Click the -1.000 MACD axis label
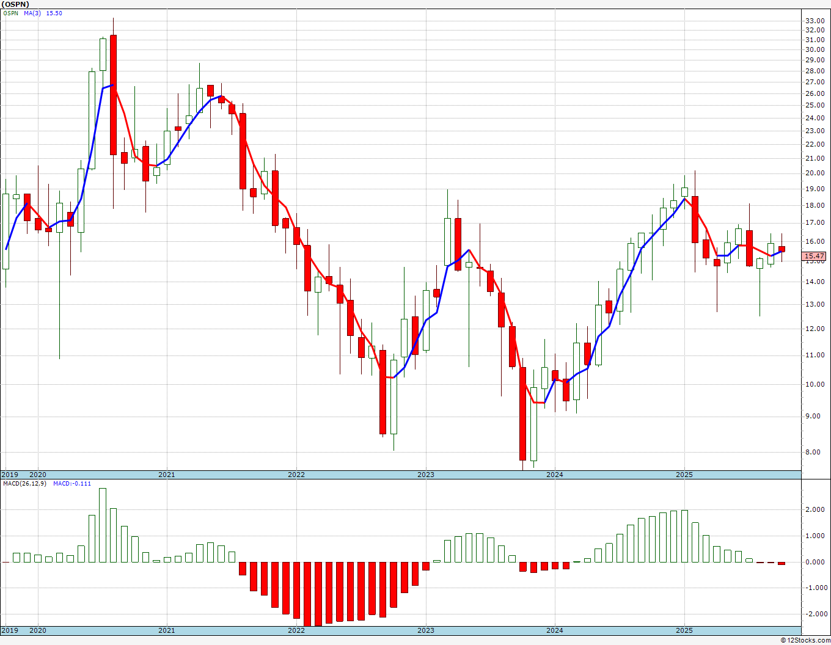 click(x=816, y=588)
